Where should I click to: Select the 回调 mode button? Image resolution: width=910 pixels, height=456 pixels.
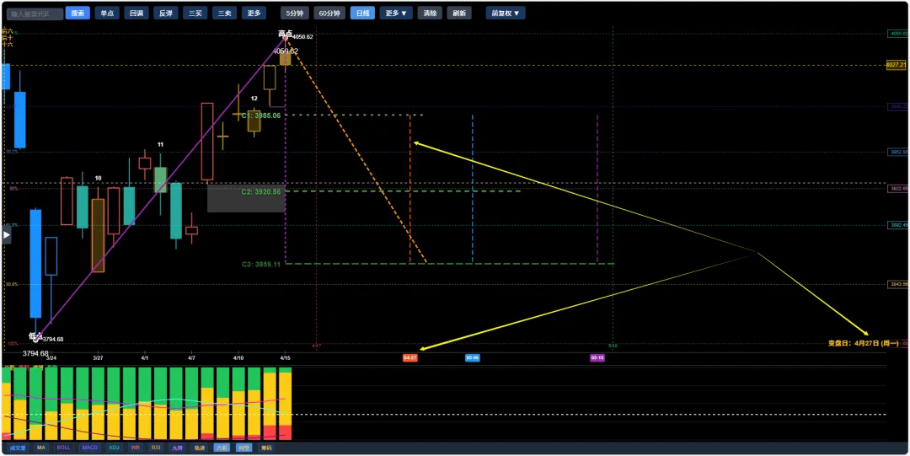(136, 13)
